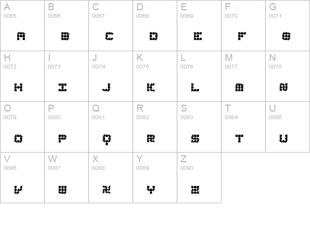This screenshot has width=310, height=227.
Task: Select the V glyph cell coded 0086
Action: 22,177
